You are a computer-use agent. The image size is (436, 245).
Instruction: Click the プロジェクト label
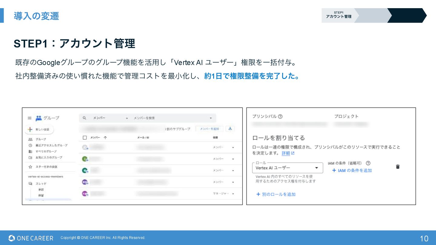click(346, 116)
